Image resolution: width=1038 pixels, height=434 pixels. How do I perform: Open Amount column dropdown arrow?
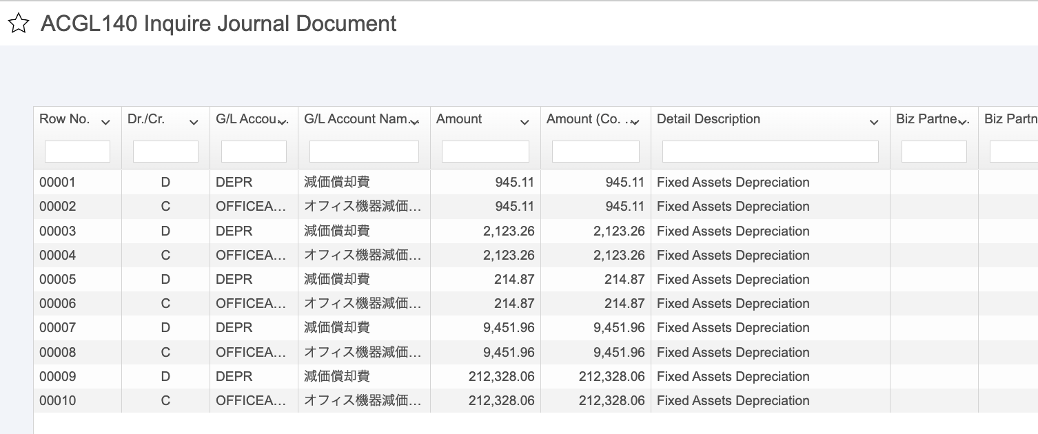click(525, 122)
